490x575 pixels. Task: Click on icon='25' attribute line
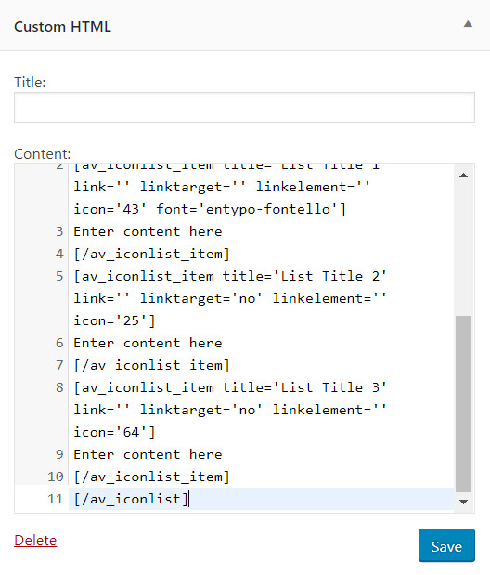pyautogui.click(x=114, y=320)
